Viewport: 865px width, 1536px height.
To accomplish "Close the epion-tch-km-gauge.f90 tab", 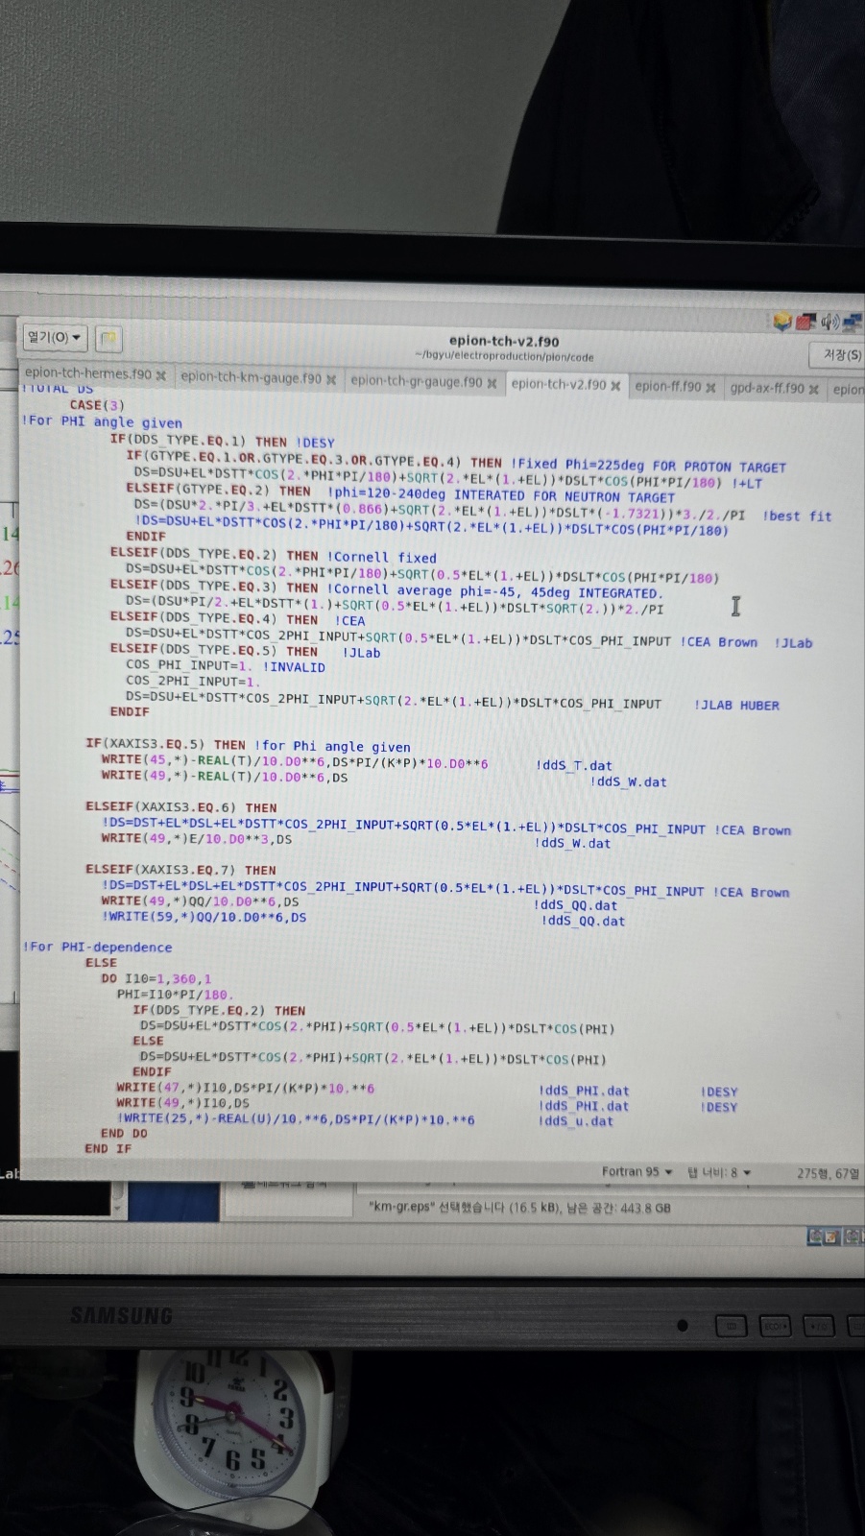I will click(x=331, y=379).
